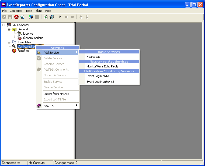Open the Tools menu

click(x=29, y=11)
